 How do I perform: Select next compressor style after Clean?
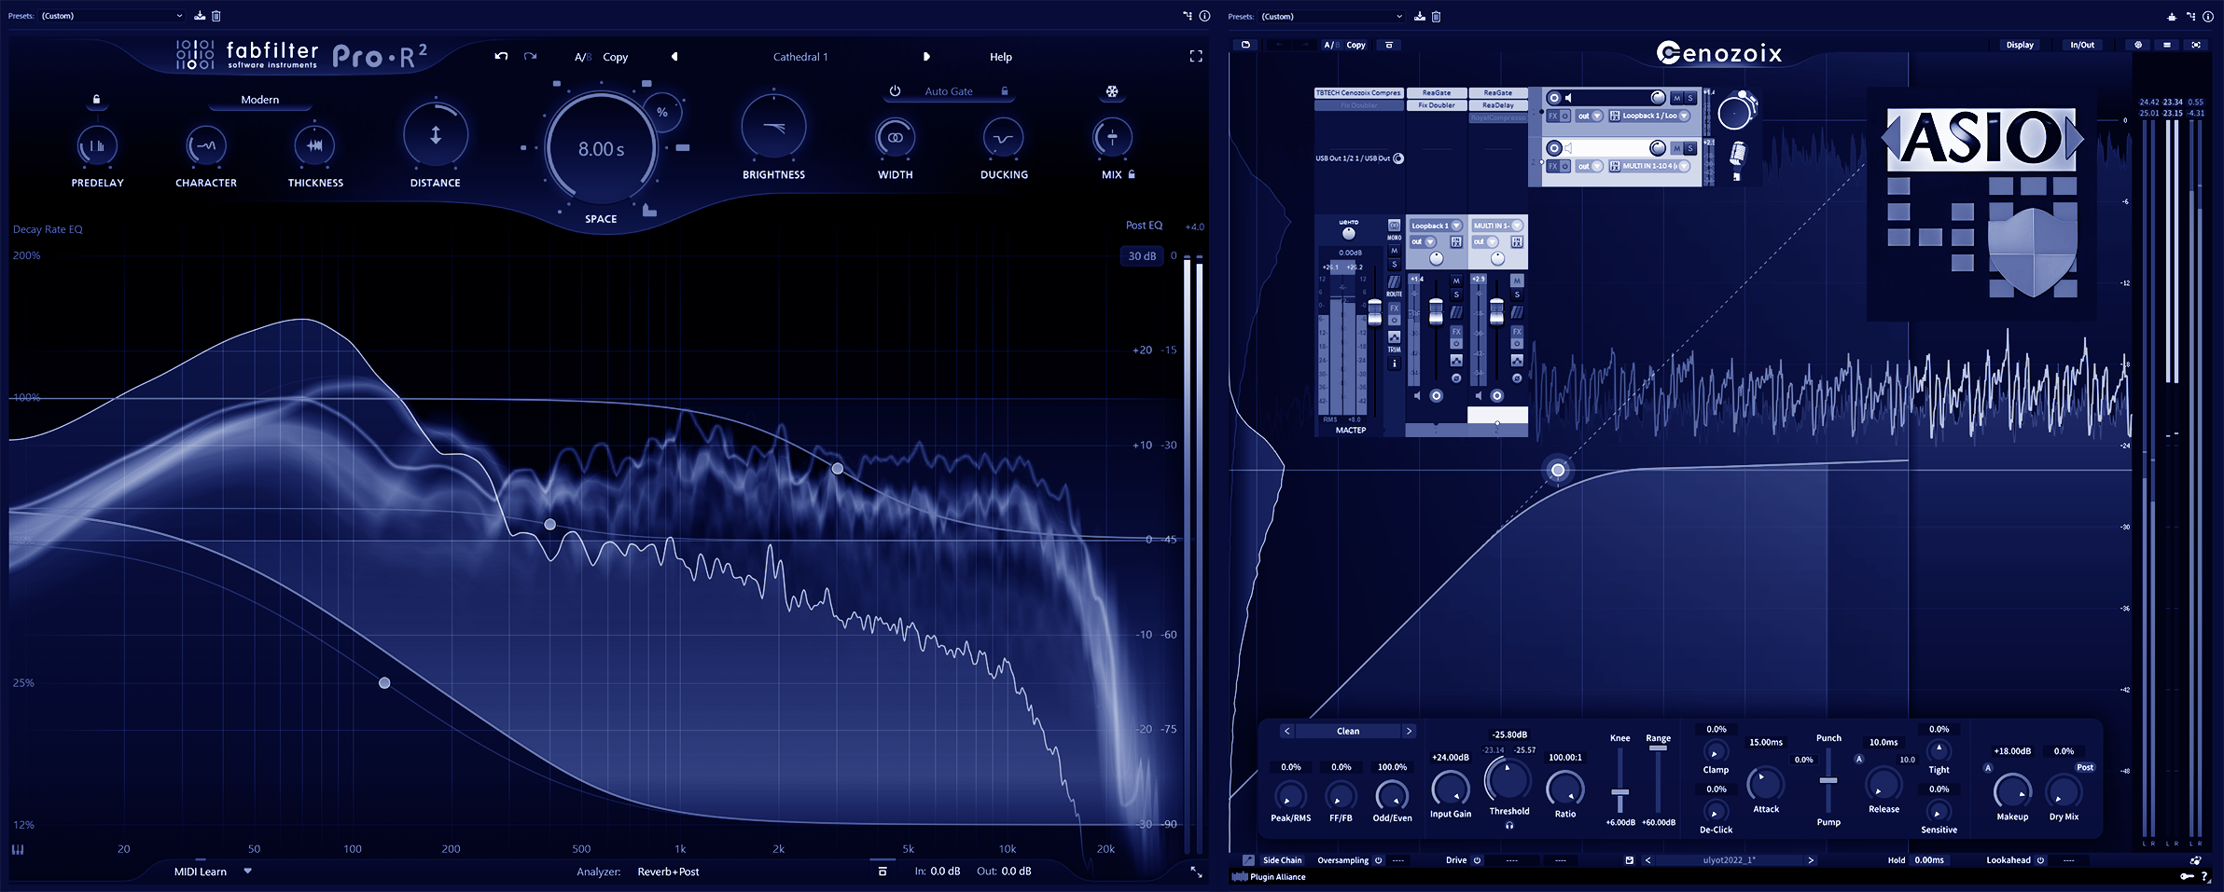tap(1409, 732)
